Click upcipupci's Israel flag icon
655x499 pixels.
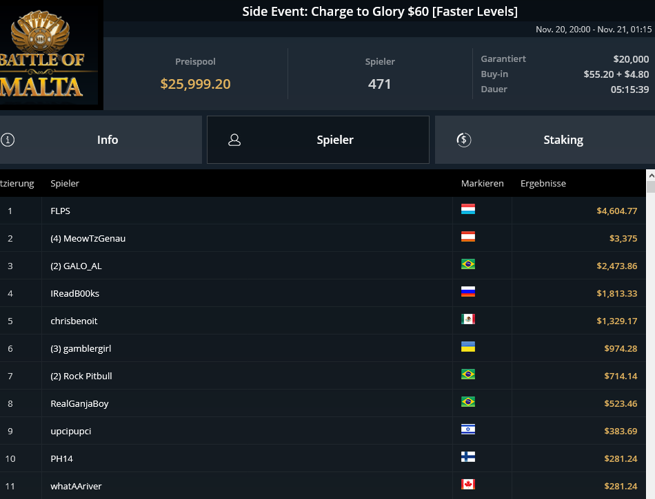click(x=468, y=429)
